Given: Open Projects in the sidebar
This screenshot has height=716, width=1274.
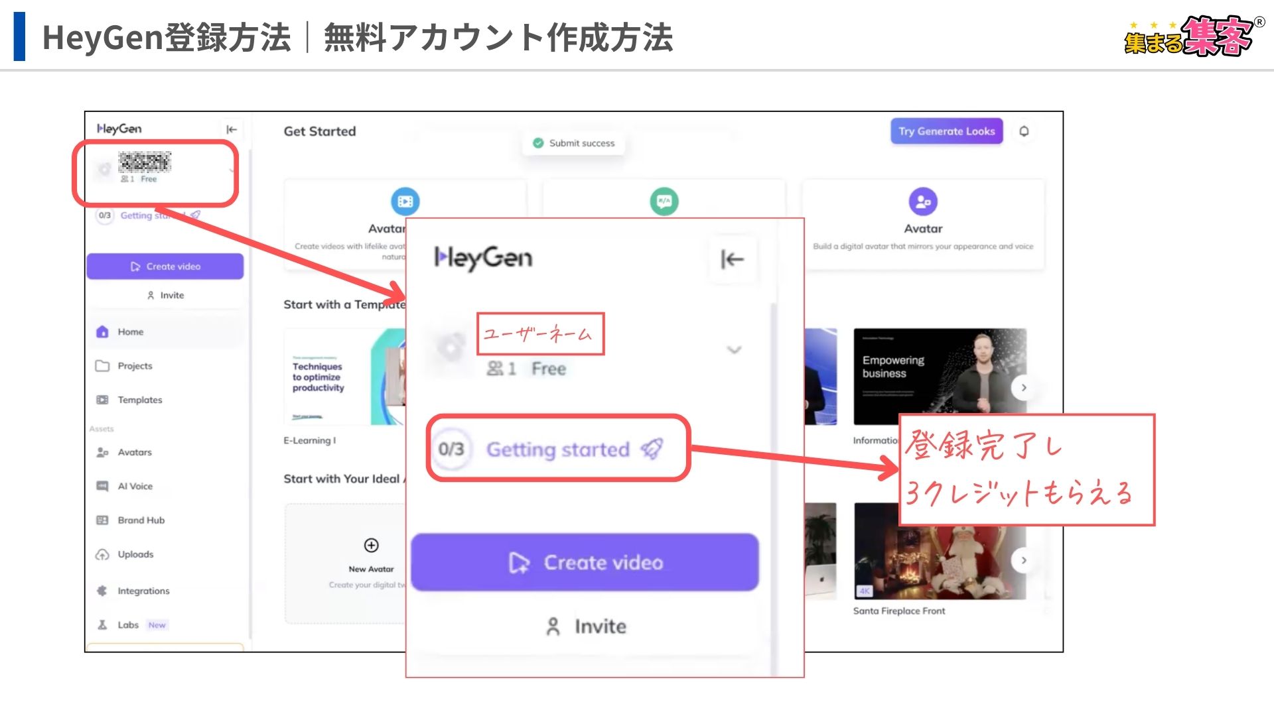Looking at the screenshot, I should pos(166,366).
